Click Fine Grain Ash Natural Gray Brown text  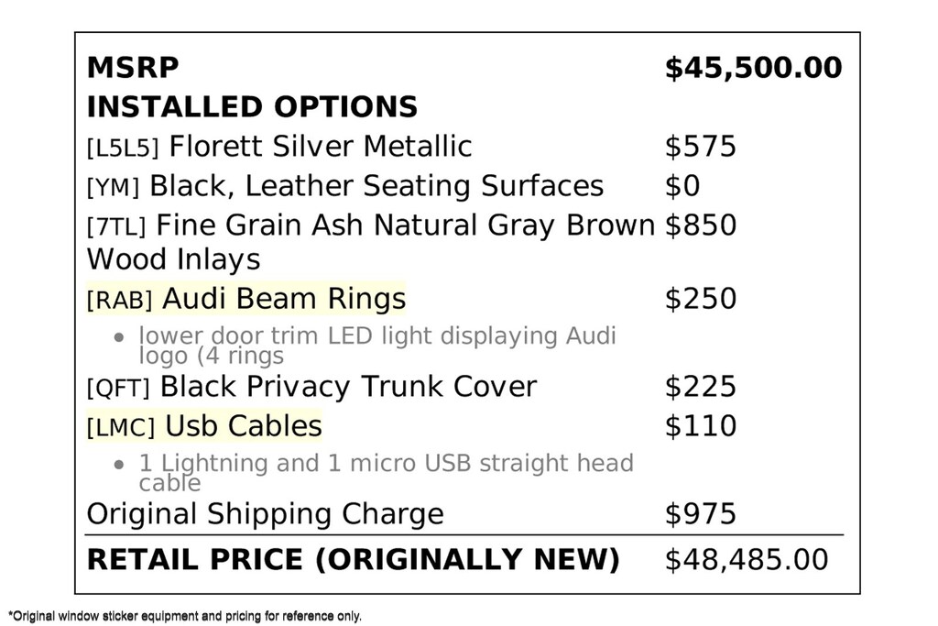(405, 225)
